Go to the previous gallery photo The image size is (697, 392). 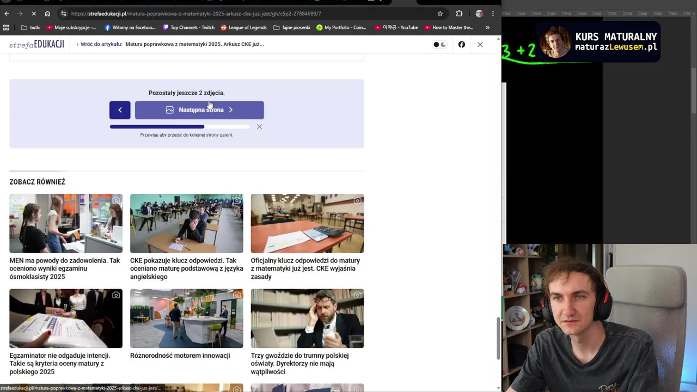pyautogui.click(x=120, y=110)
